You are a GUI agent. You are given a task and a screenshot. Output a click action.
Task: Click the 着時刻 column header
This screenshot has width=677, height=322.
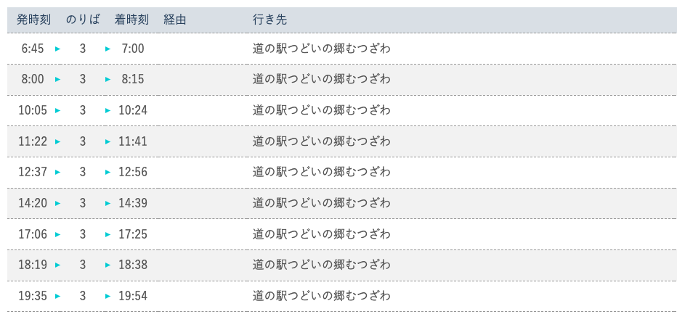tap(131, 20)
